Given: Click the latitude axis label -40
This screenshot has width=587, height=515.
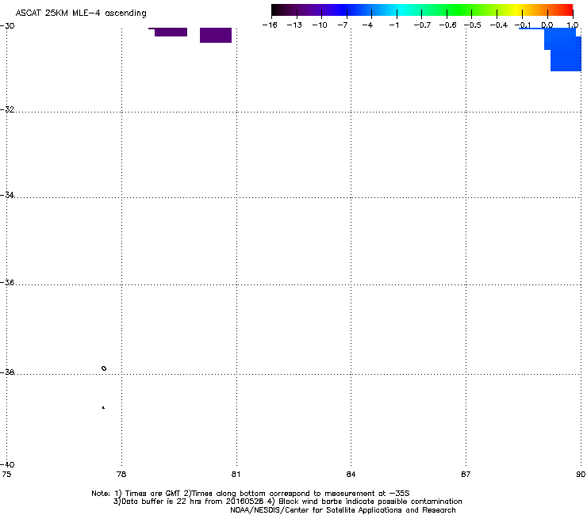Looking at the screenshot, I should (x=7, y=464).
